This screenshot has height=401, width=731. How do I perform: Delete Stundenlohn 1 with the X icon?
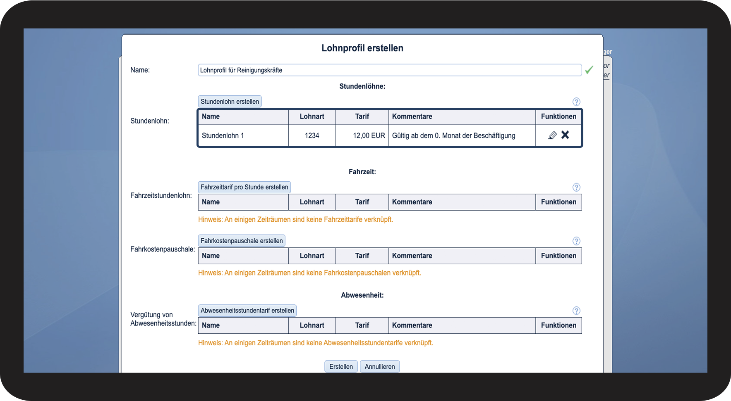click(x=565, y=135)
